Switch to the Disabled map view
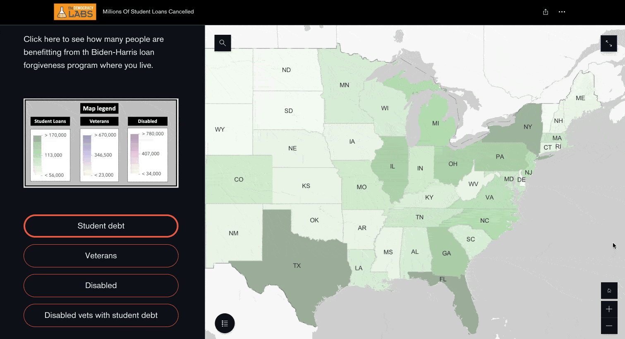Viewport: 625px width, 339px height. [101, 286]
